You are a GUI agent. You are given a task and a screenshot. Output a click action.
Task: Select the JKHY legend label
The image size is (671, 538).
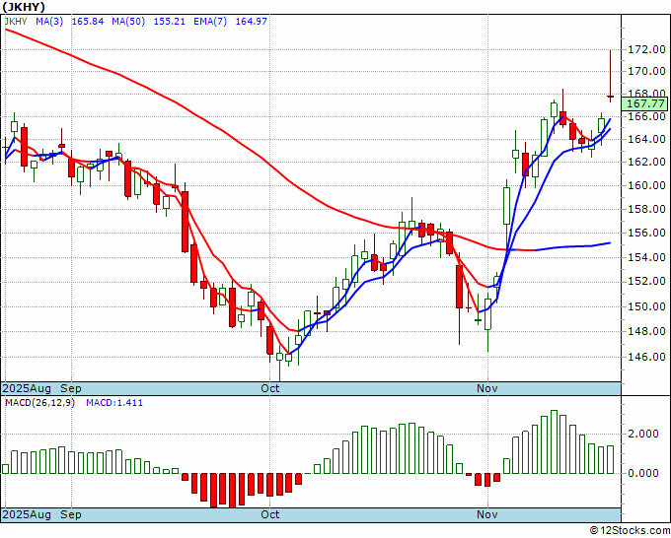pyautogui.click(x=16, y=21)
